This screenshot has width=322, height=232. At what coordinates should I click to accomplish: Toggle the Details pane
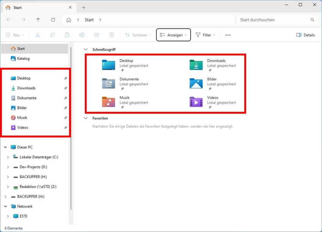[305, 35]
